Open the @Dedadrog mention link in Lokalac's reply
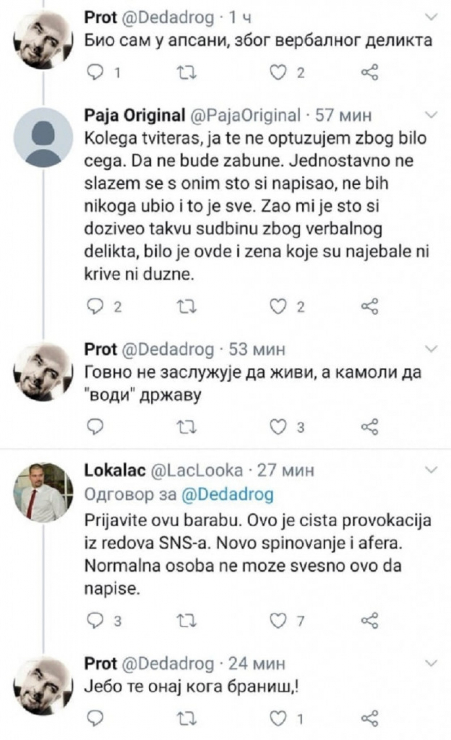The image size is (451, 740). pos(227,495)
